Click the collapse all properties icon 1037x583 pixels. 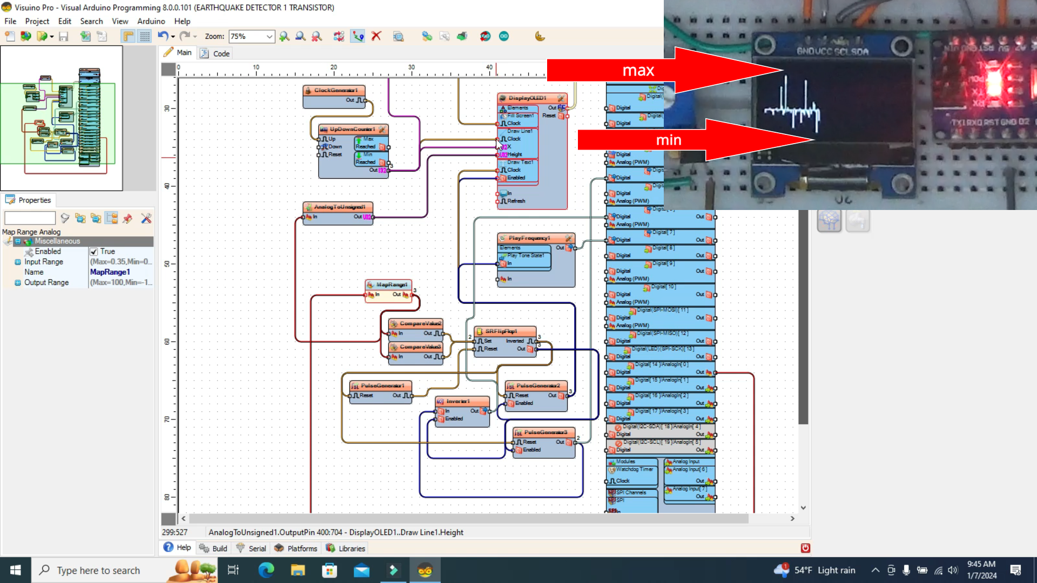[x=96, y=218]
